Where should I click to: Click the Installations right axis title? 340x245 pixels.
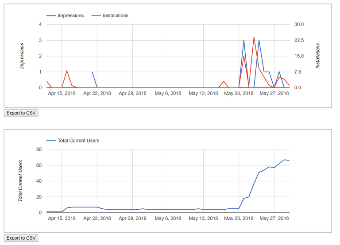(318, 56)
